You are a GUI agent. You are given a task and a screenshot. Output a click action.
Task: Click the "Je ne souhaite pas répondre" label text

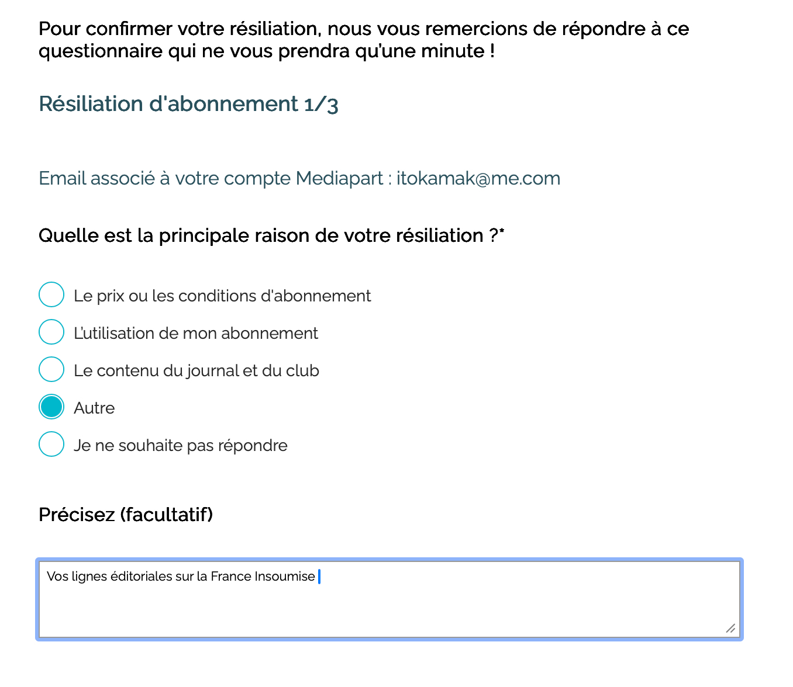(x=181, y=446)
